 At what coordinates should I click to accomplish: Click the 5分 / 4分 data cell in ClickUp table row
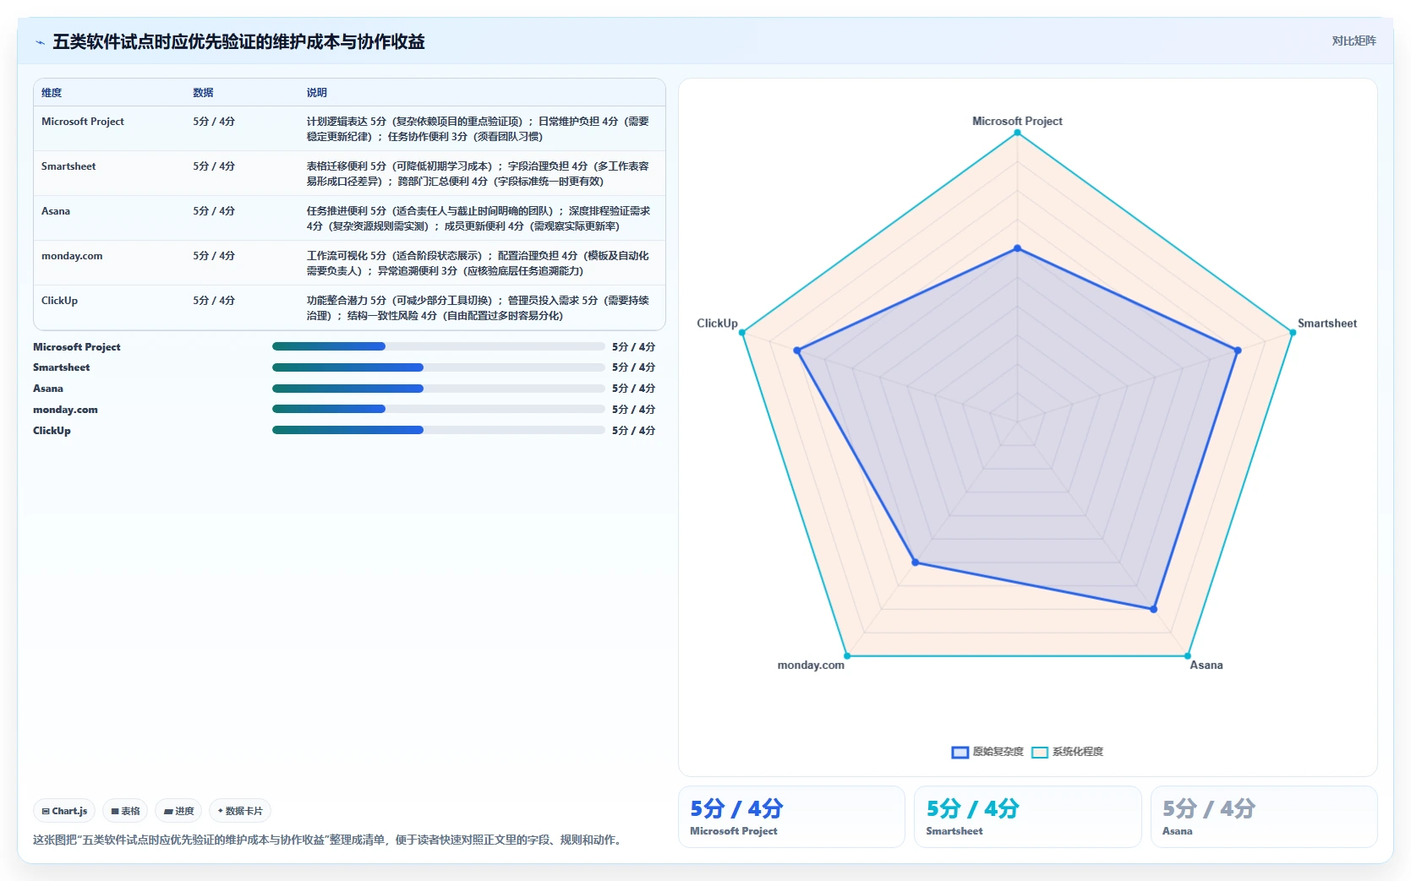pyautogui.click(x=214, y=301)
